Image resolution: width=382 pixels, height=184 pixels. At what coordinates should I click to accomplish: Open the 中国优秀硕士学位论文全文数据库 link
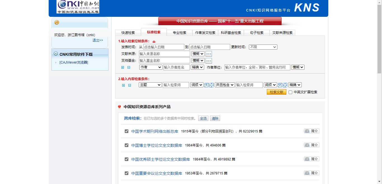click(x=161, y=159)
